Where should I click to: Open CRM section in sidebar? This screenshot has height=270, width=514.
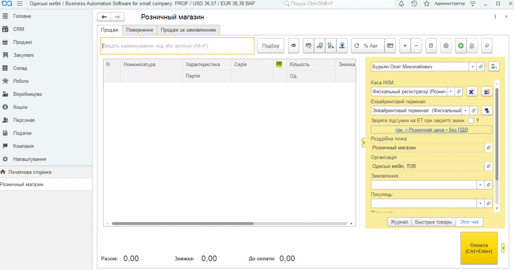(46, 29)
